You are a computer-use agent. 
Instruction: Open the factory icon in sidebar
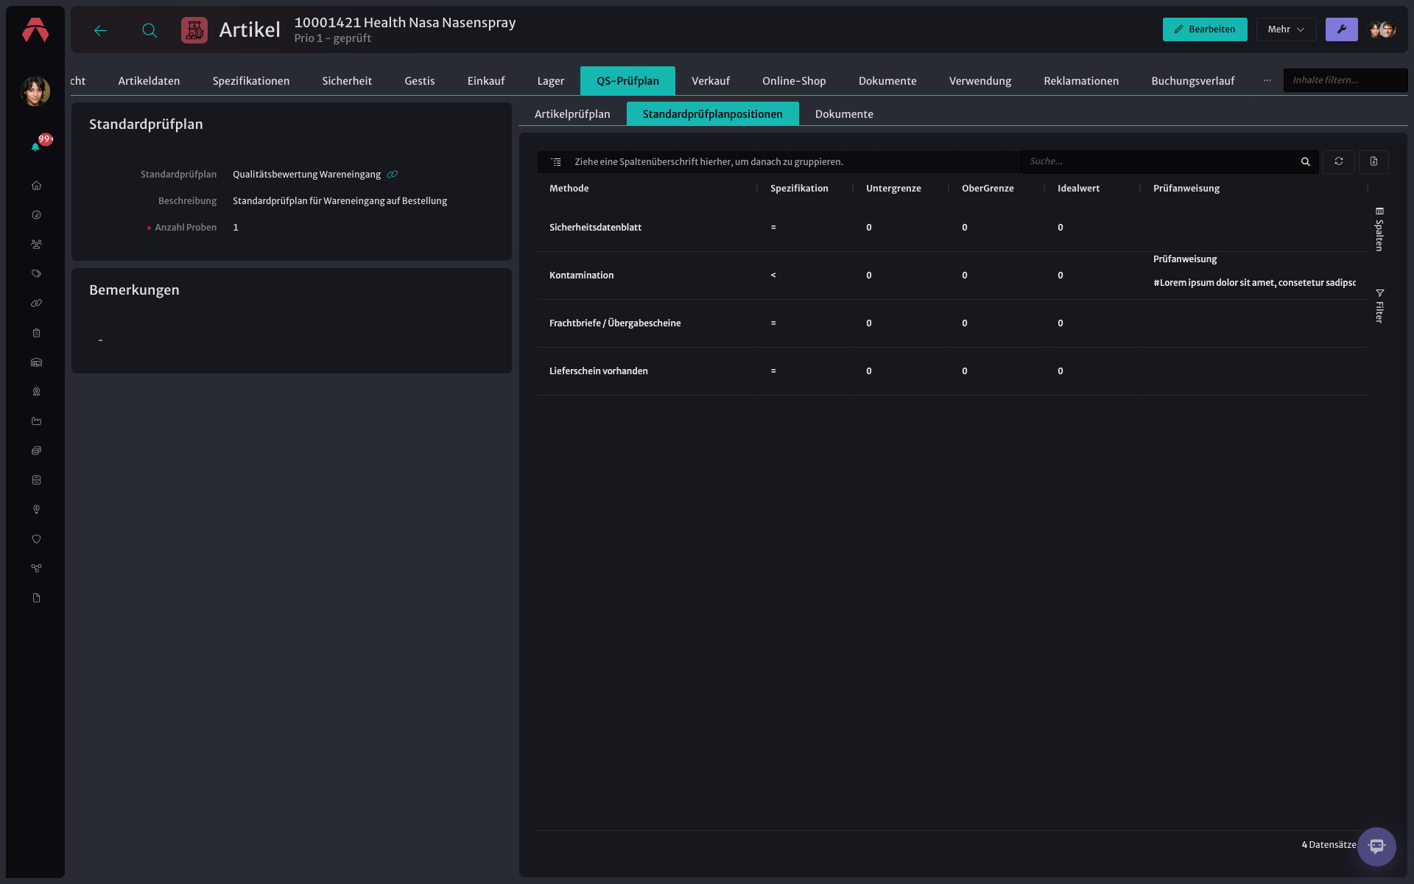pos(36,421)
